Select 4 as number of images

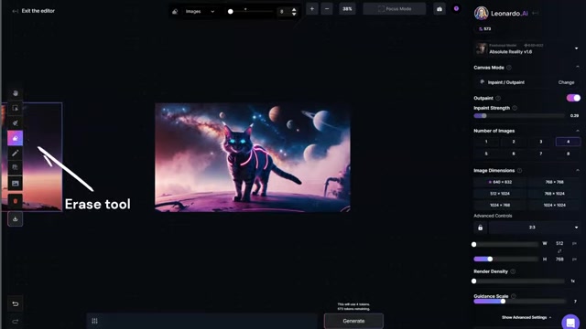pyautogui.click(x=568, y=142)
